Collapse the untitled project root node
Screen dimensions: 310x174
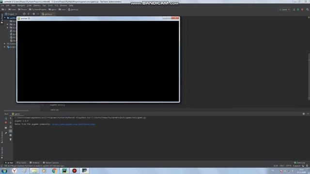click(x=5, y=18)
